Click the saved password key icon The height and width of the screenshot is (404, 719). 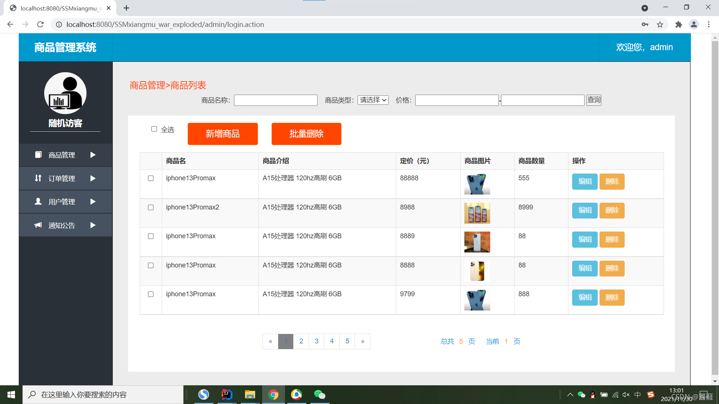coord(645,24)
